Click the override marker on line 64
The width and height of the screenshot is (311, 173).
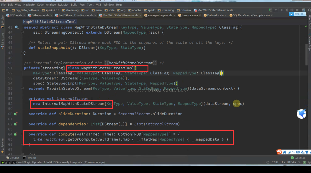[x=16, y=134]
